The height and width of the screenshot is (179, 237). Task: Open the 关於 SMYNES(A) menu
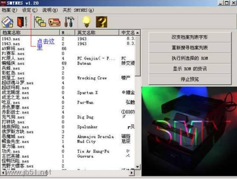tap(78, 10)
